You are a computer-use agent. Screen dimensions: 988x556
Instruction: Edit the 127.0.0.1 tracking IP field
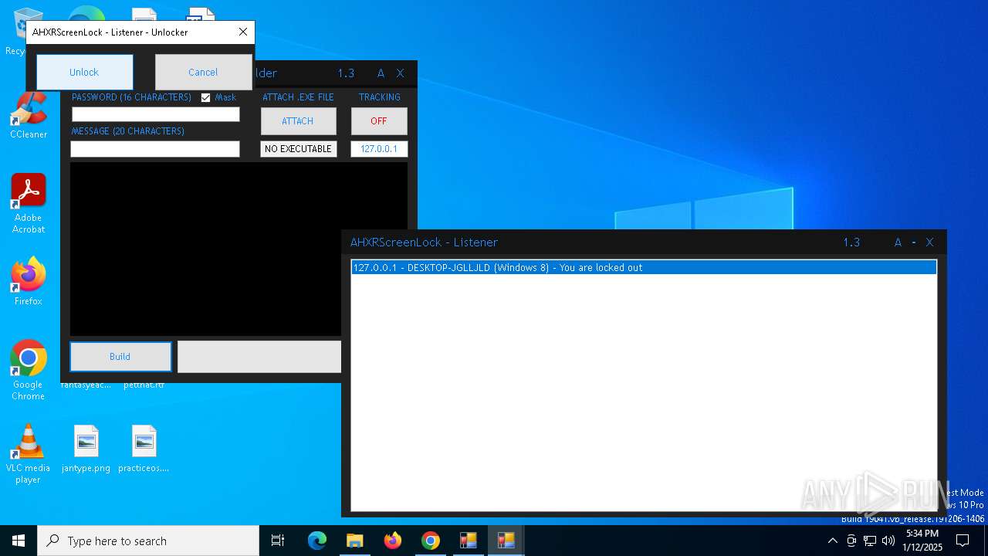click(x=379, y=149)
